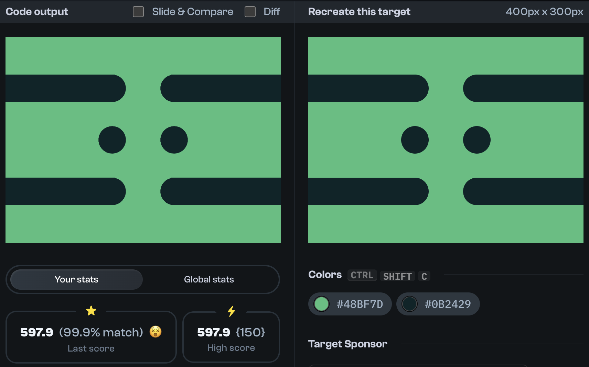Click the lightning bolt above High score
This screenshot has width=589, height=367.
pyautogui.click(x=231, y=311)
